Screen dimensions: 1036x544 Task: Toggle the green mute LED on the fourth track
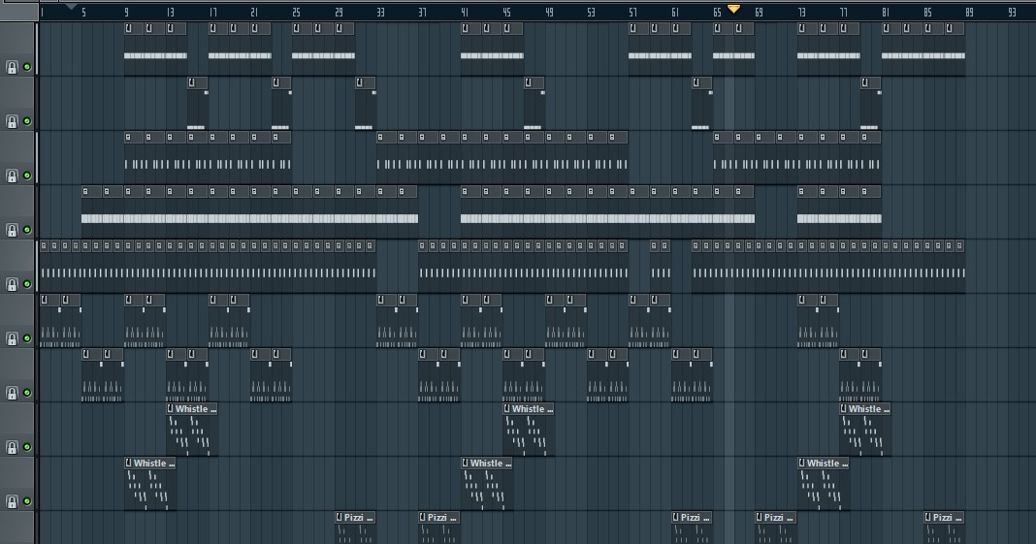pos(27,230)
